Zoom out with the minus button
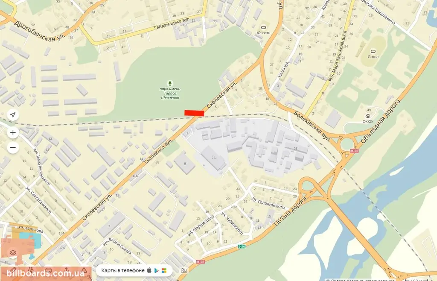Viewport: 437px width, 281px height. 13,147
